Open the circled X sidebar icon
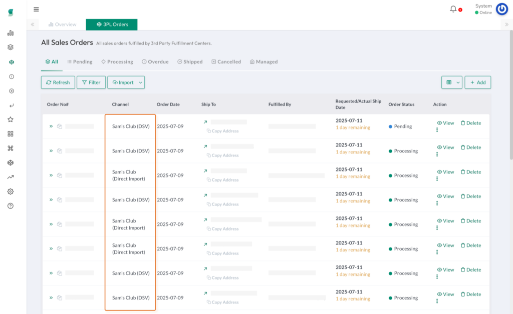 click(12, 91)
